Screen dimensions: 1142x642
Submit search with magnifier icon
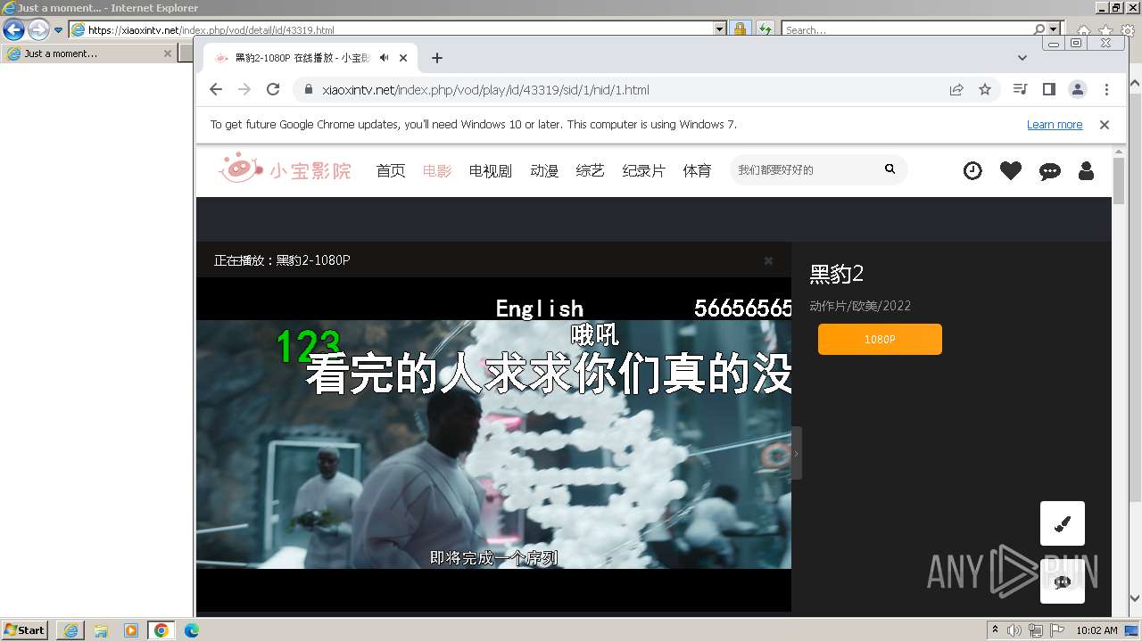(890, 169)
